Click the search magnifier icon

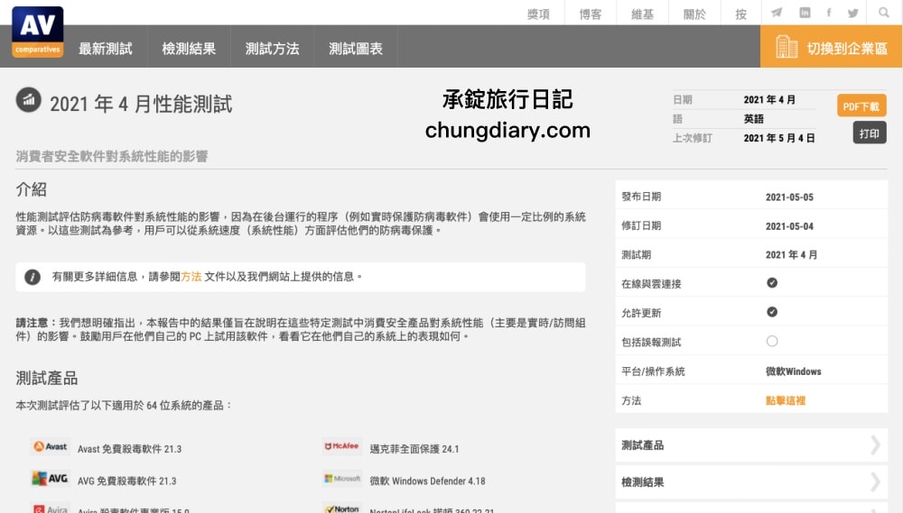pyautogui.click(x=883, y=13)
